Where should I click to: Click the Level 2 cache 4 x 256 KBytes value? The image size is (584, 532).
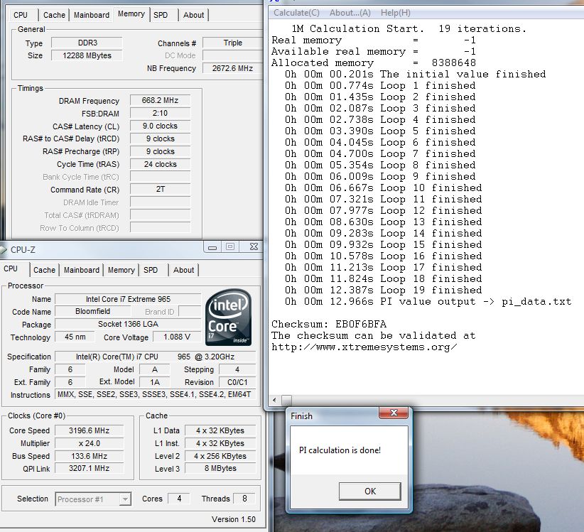point(220,456)
